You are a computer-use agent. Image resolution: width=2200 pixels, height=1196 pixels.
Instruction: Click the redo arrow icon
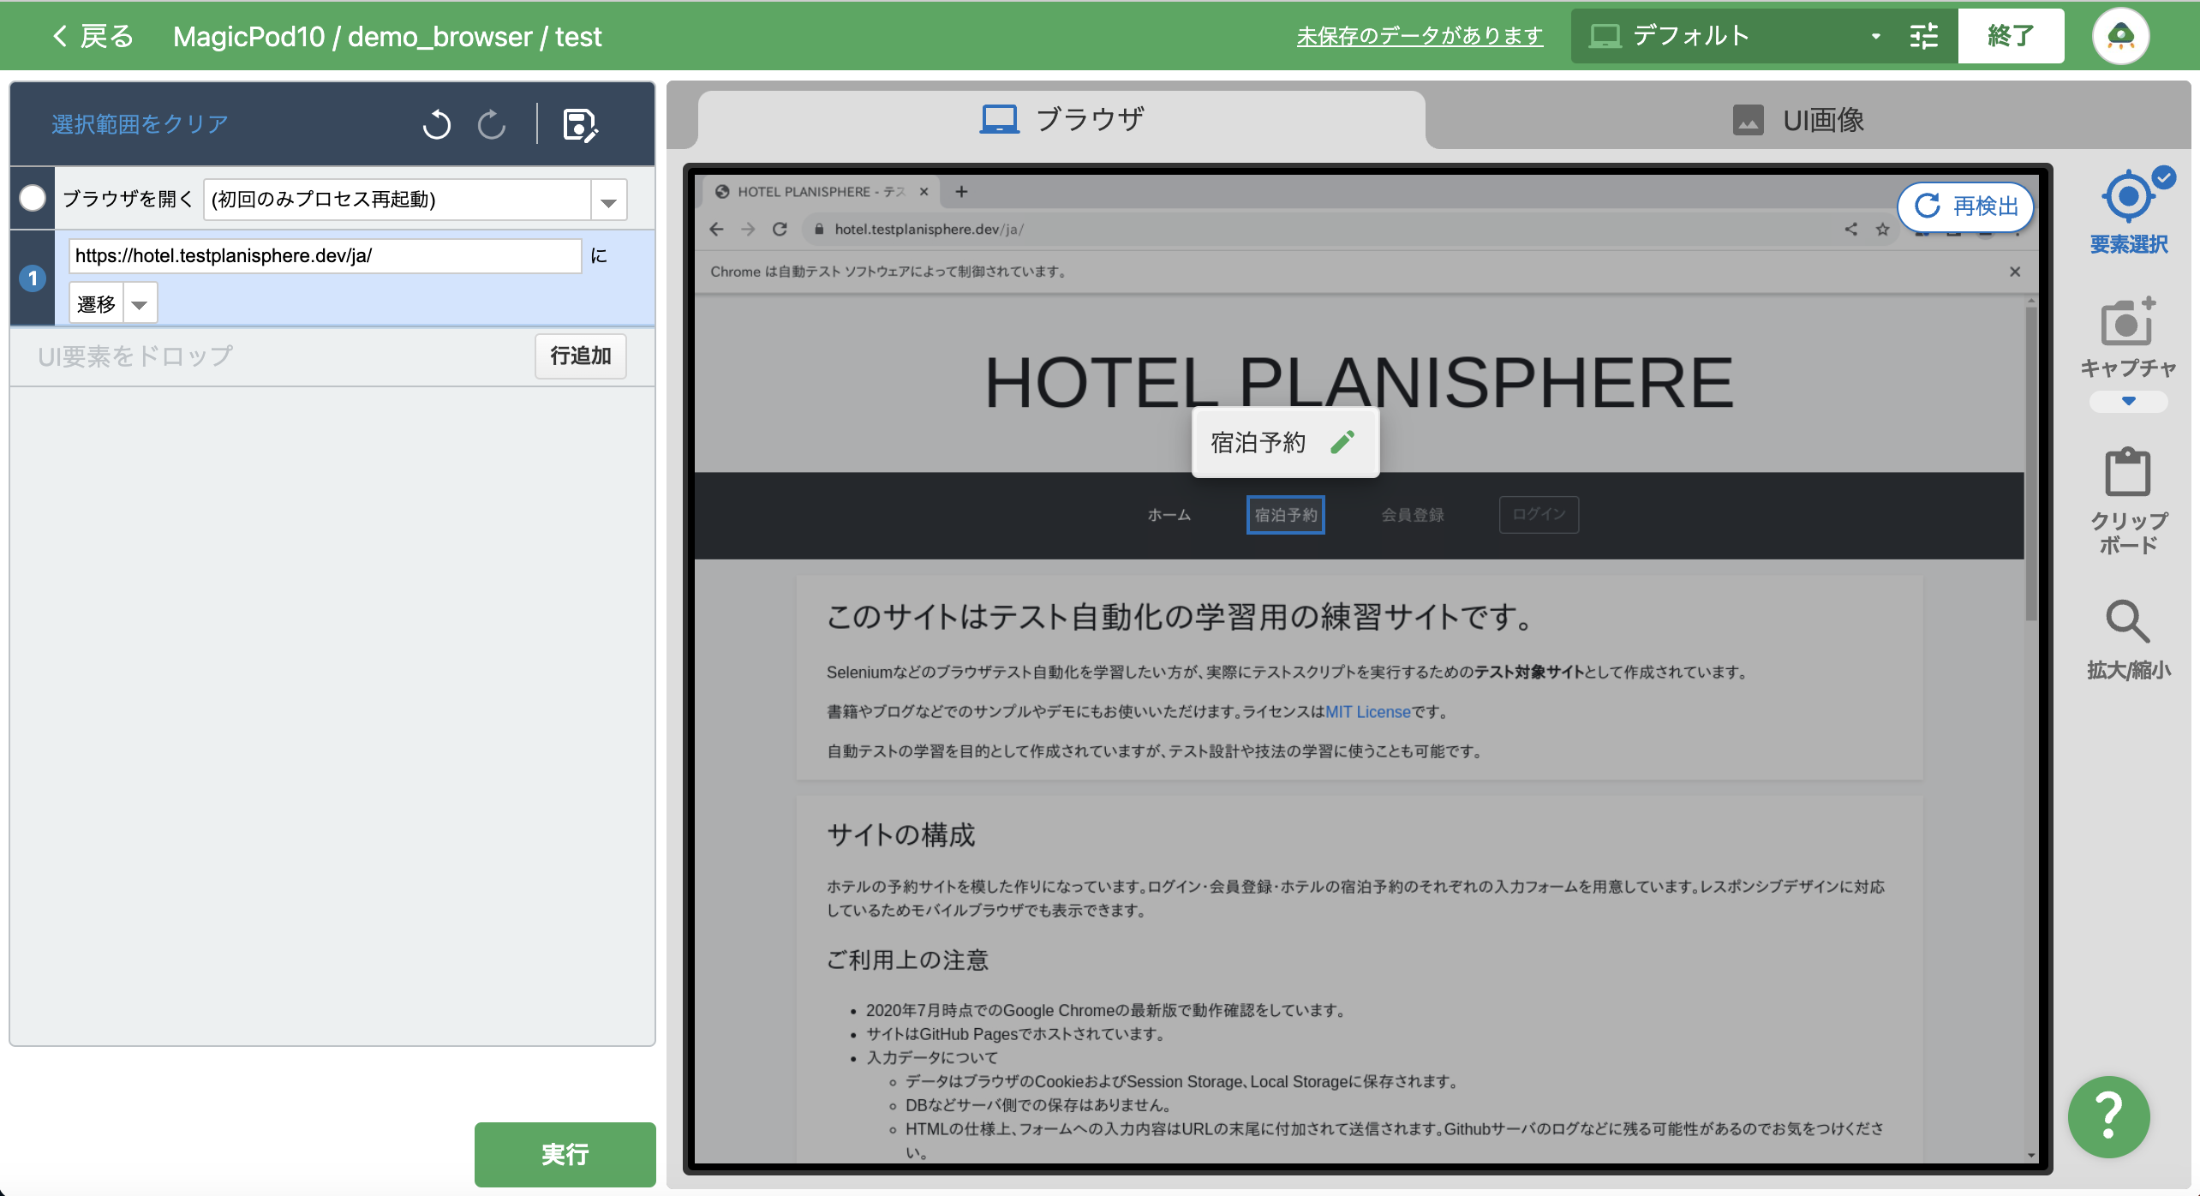click(x=492, y=125)
